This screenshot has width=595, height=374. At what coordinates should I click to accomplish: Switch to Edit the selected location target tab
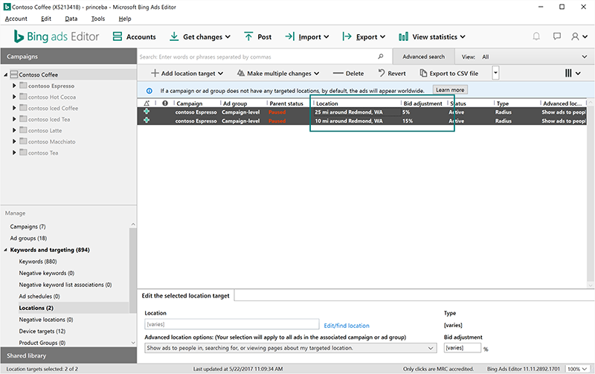[x=185, y=295]
